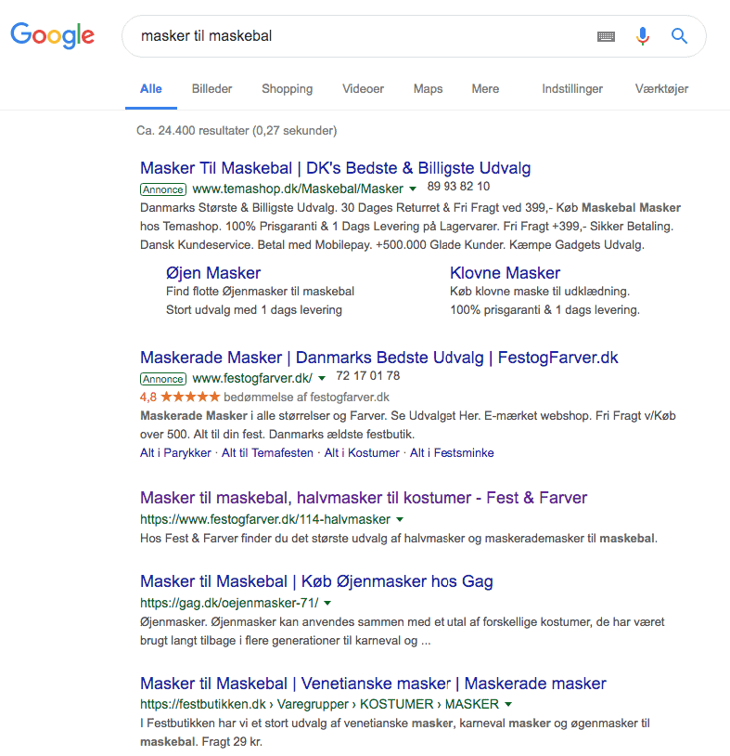Open Indstillinger settings menu
This screenshot has width=730, height=756.
[572, 89]
